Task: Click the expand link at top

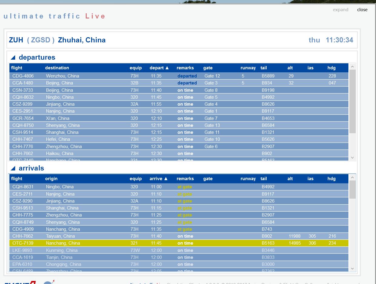Action: (341, 10)
